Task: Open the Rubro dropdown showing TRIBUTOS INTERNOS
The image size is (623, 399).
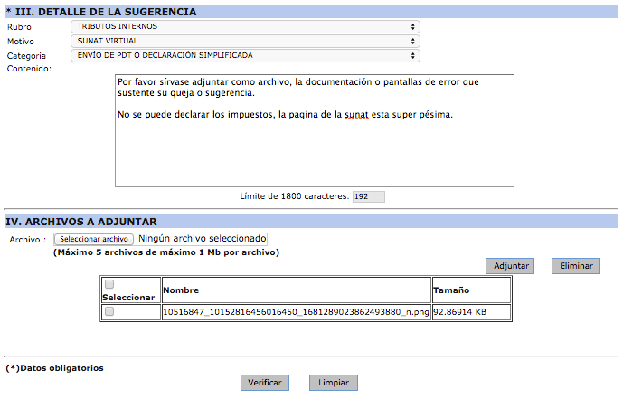Action: pyautogui.click(x=245, y=26)
